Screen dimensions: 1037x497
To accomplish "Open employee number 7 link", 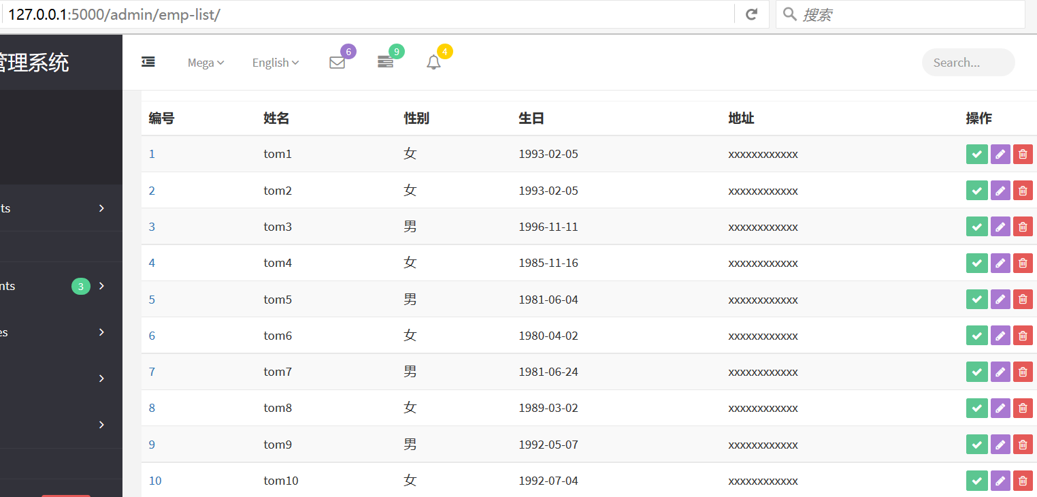I will [152, 372].
